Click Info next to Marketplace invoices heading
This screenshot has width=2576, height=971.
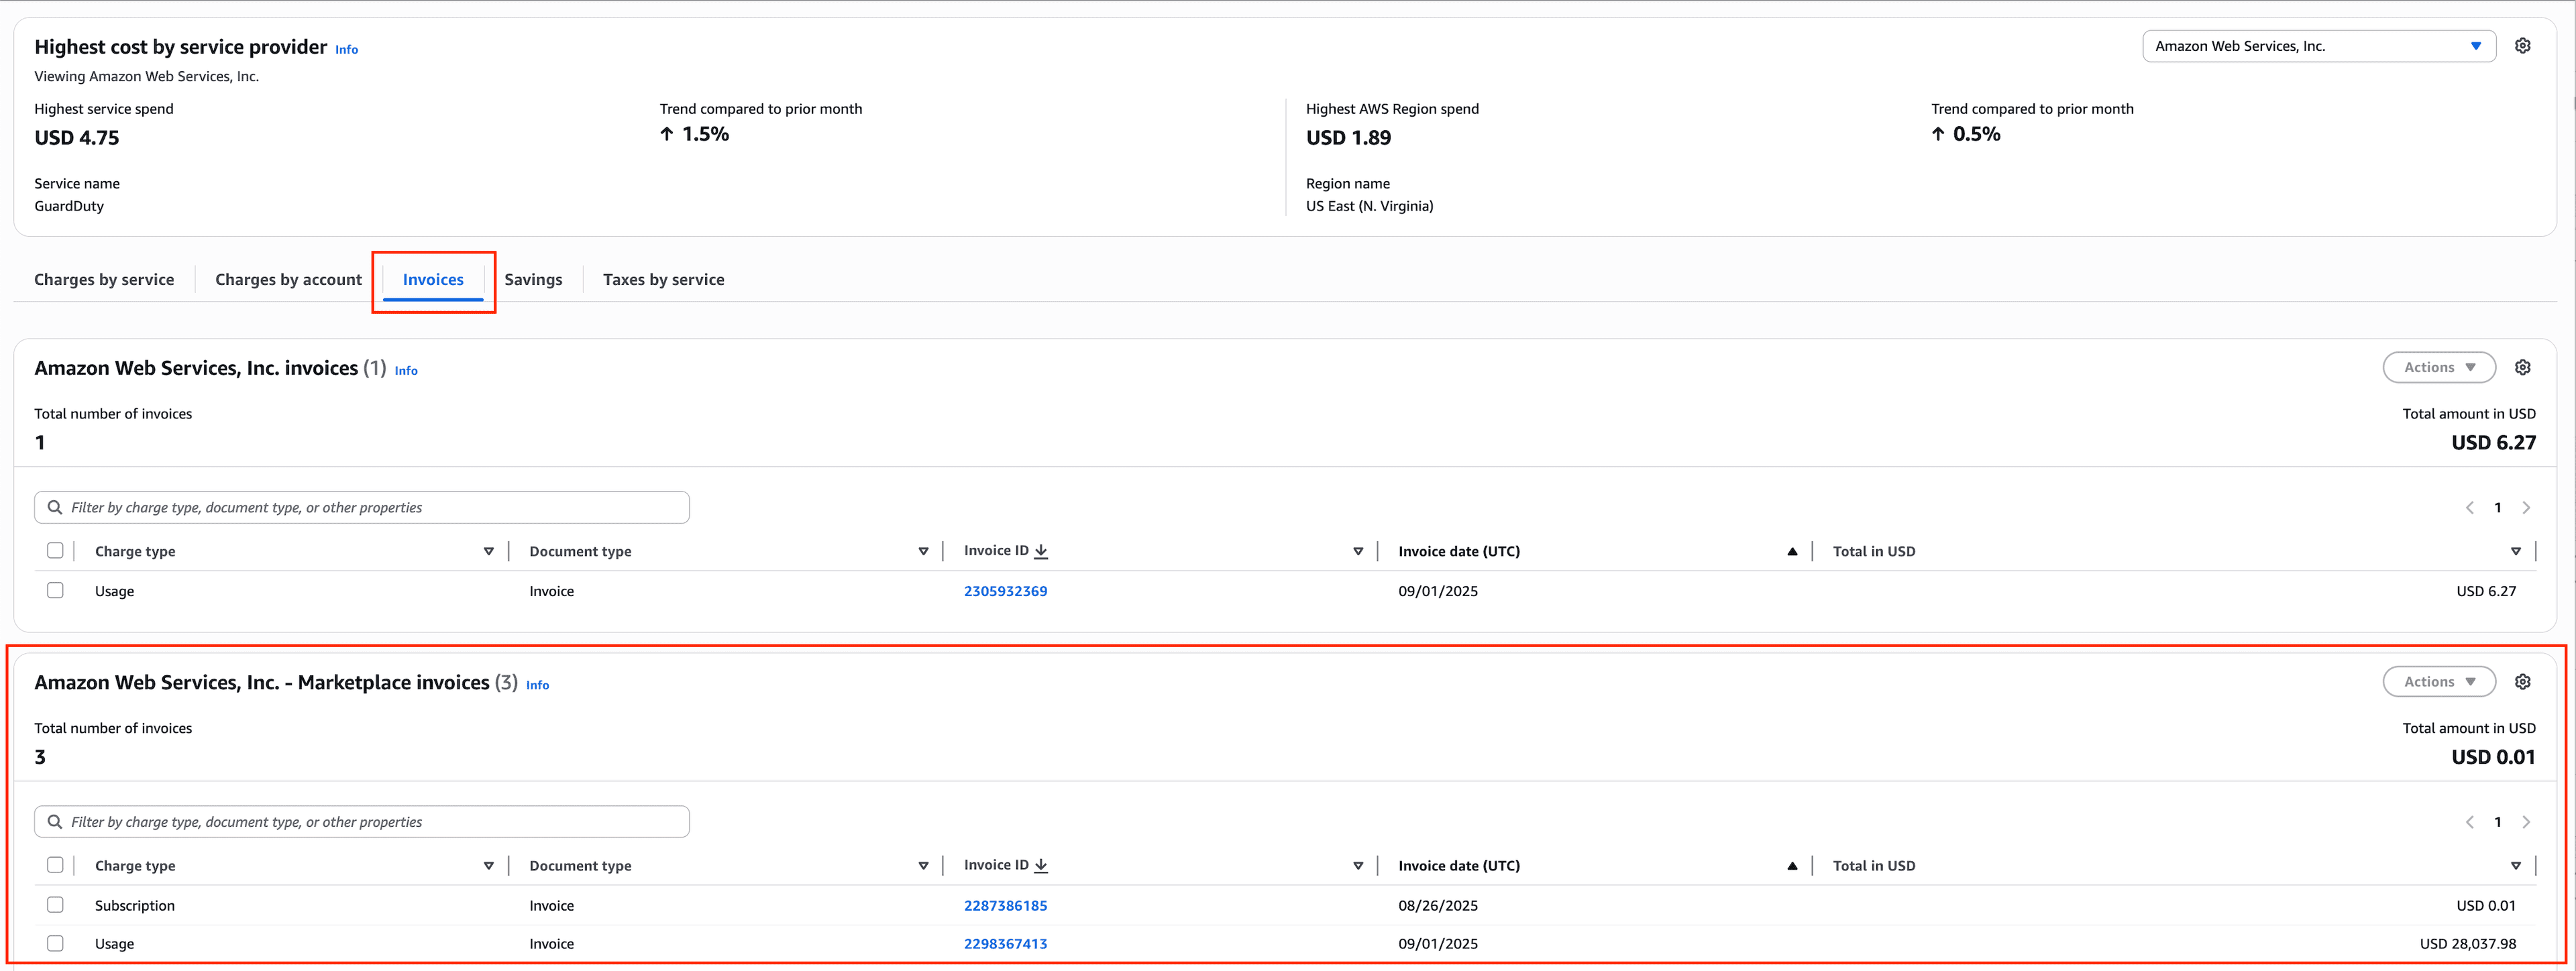(537, 685)
